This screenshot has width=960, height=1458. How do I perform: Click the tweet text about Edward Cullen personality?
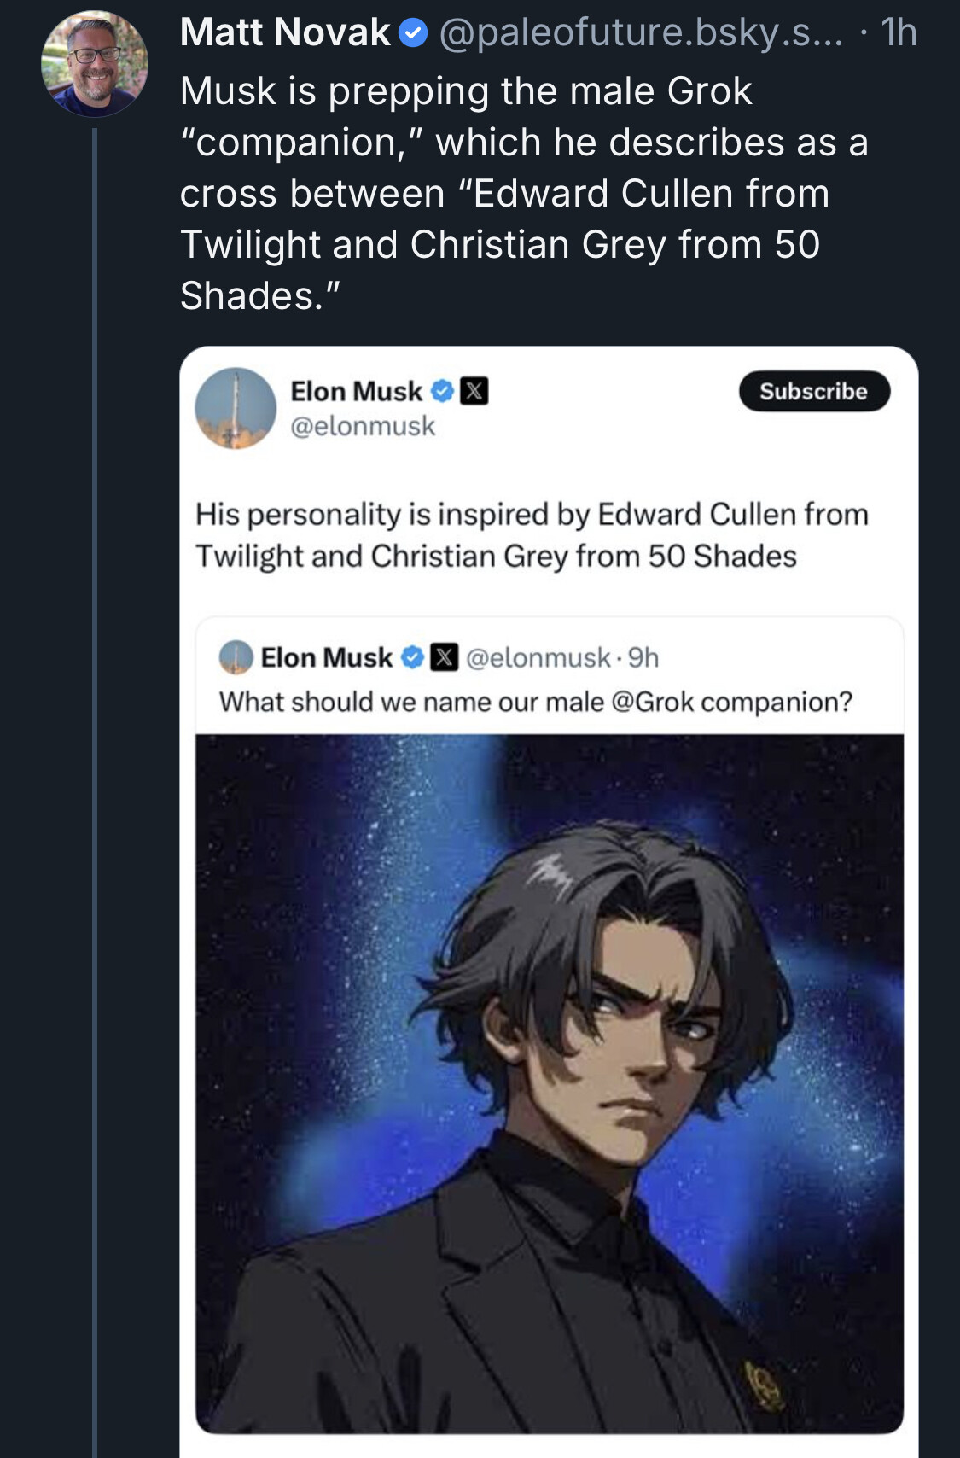click(531, 534)
